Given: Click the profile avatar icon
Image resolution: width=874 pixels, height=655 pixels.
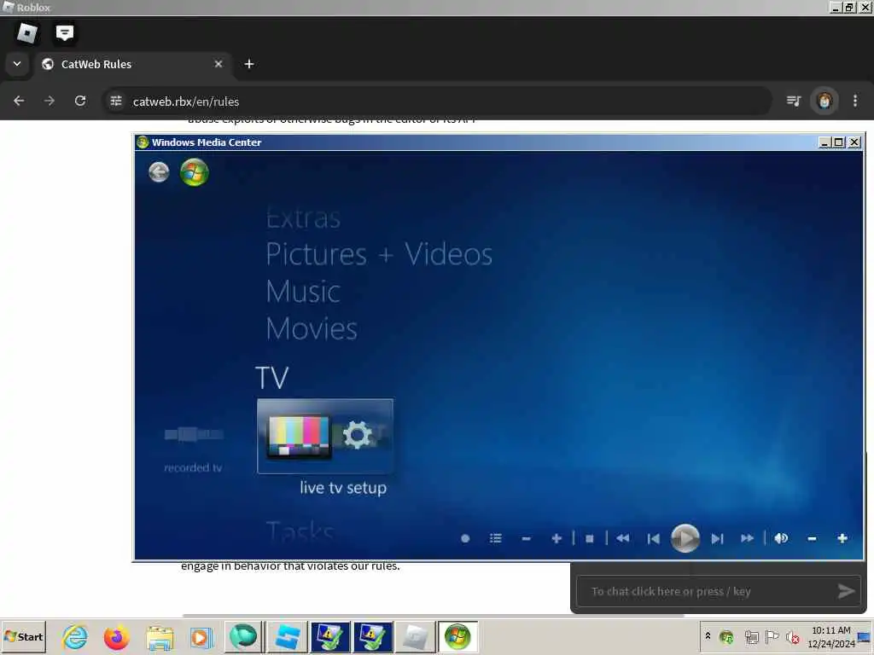Looking at the screenshot, I should click(x=824, y=101).
